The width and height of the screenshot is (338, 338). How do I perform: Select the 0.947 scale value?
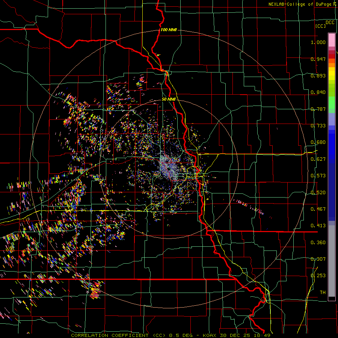tap(318, 59)
